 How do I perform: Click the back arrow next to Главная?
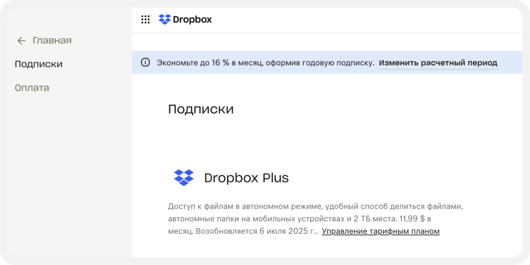click(21, 41)
